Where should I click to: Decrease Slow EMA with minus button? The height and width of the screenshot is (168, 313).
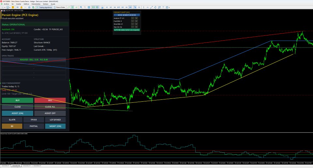[133, 24]
